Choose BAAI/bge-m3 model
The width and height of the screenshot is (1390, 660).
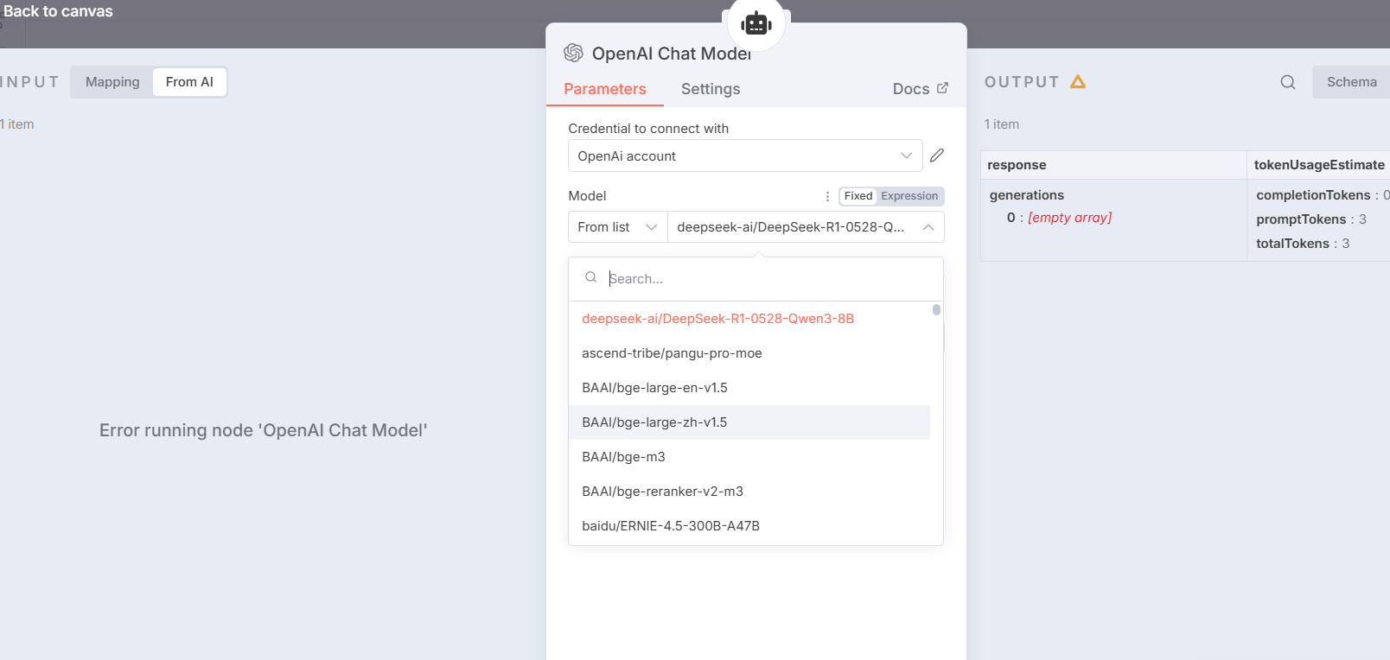749,457
